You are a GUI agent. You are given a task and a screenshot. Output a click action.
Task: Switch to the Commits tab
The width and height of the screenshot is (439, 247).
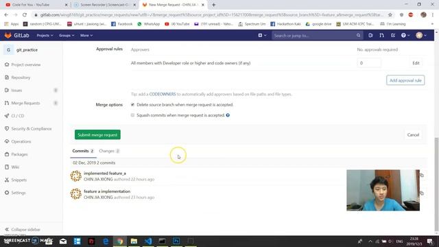(x=83, y=151)
